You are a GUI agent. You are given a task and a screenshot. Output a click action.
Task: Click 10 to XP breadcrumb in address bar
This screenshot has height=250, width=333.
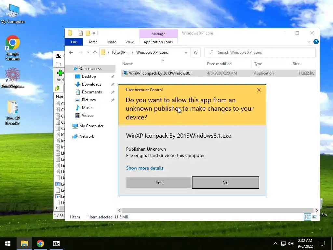pos(120,52)
